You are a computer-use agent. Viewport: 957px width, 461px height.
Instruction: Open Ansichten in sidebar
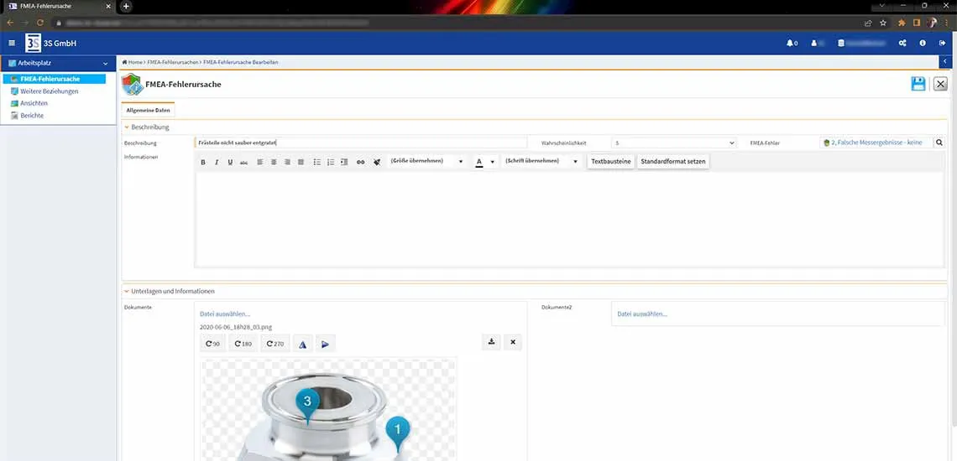point(34,103)
